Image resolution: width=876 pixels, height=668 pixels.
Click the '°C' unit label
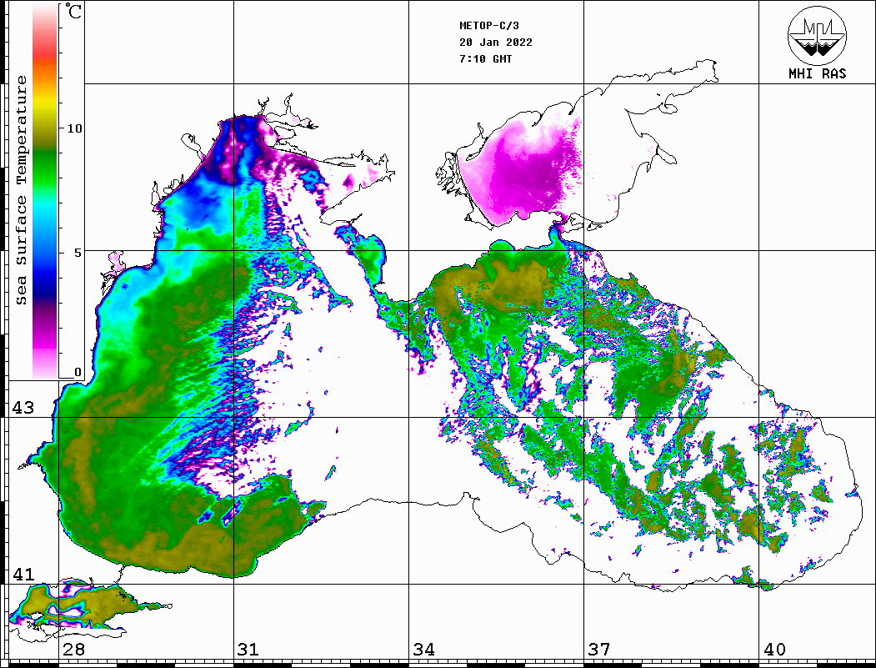point(73,11)
